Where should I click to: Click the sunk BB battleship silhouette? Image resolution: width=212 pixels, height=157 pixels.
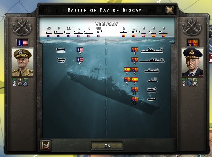(x=152, y=60)
